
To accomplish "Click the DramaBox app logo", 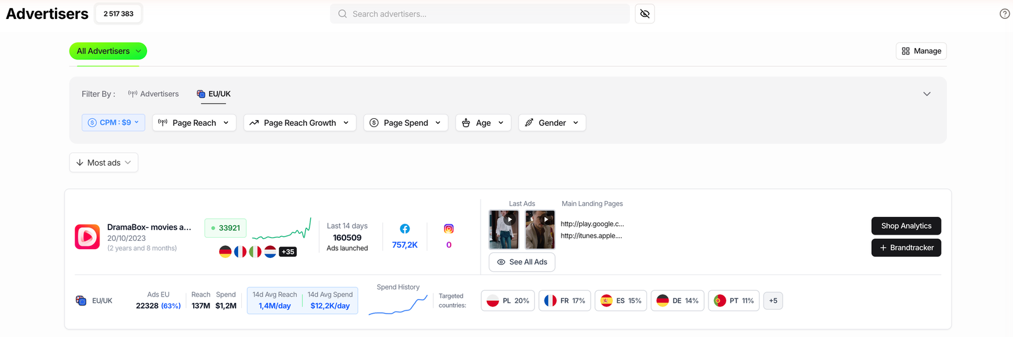I will coord(87,237).
